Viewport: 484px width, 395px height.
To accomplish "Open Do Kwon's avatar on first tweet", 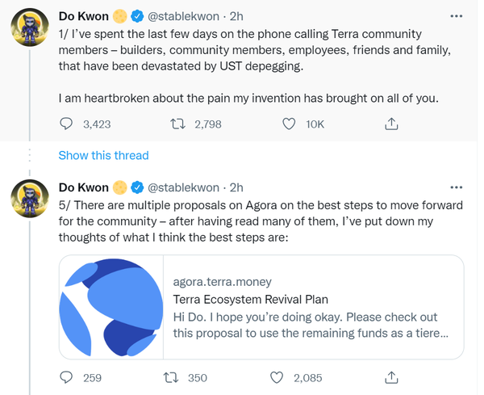I will pos(29,29).
